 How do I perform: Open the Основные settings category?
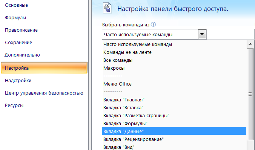coord(16,5)
